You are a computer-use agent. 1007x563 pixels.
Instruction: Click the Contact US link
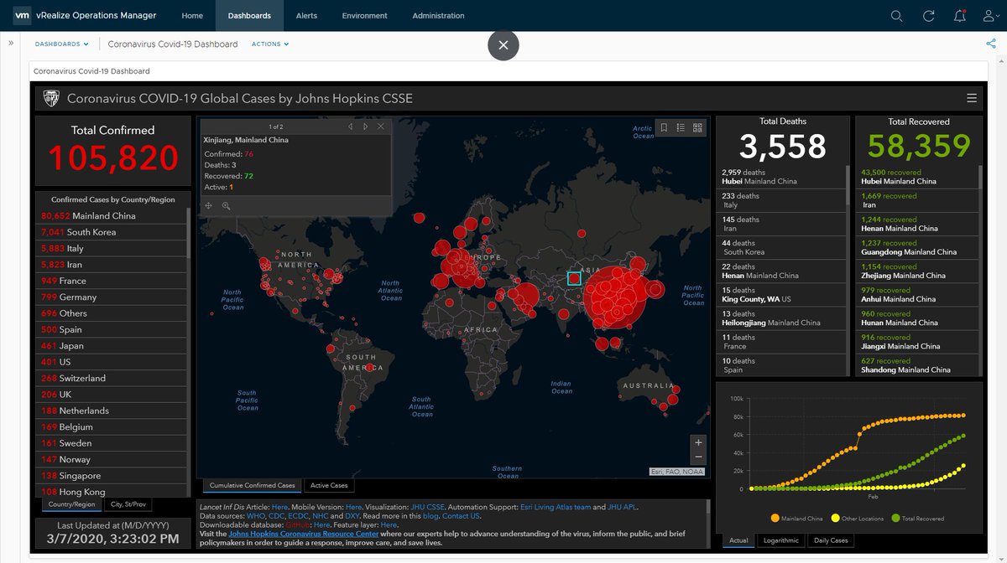point(462,516)
